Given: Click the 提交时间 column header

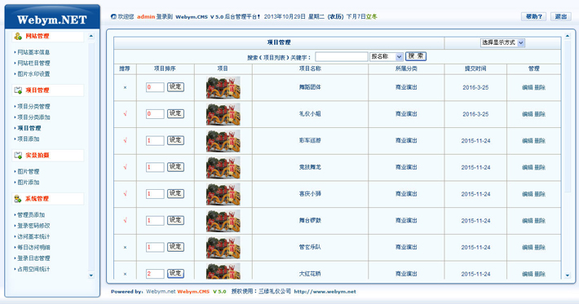Looking at the screenshot, I should click(475, 68).
